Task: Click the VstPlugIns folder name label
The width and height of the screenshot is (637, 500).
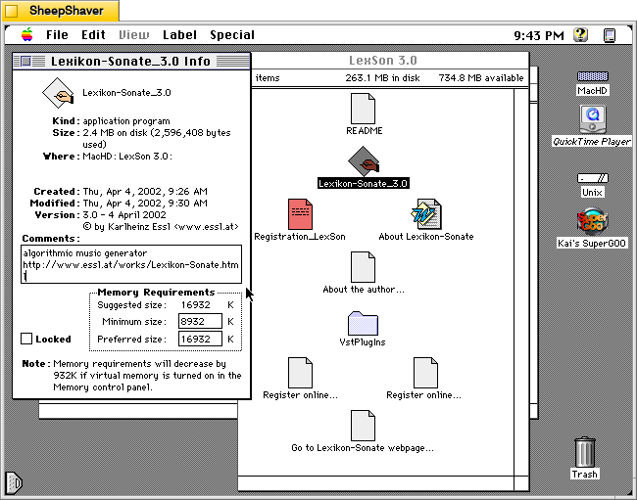Action: [x=363, y=341]
